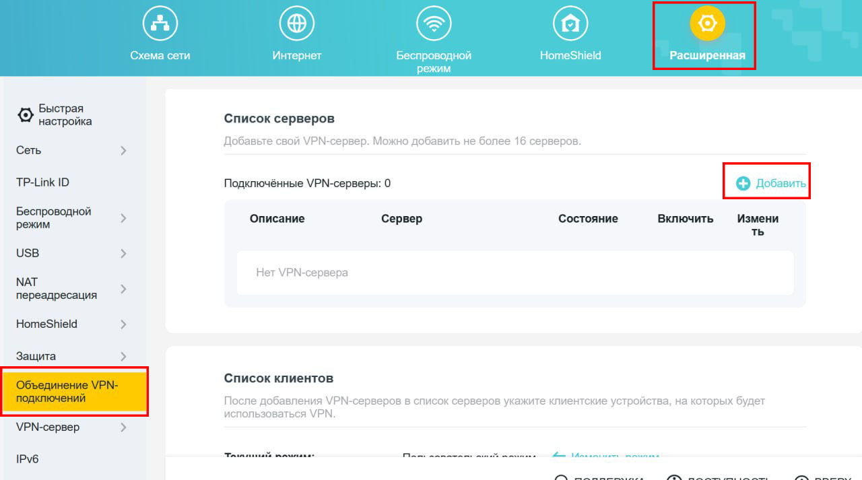Expand NAT переадресация submenu arrow
The width and height of the screenshot is (862, 480).
click(x=123, y=289)
